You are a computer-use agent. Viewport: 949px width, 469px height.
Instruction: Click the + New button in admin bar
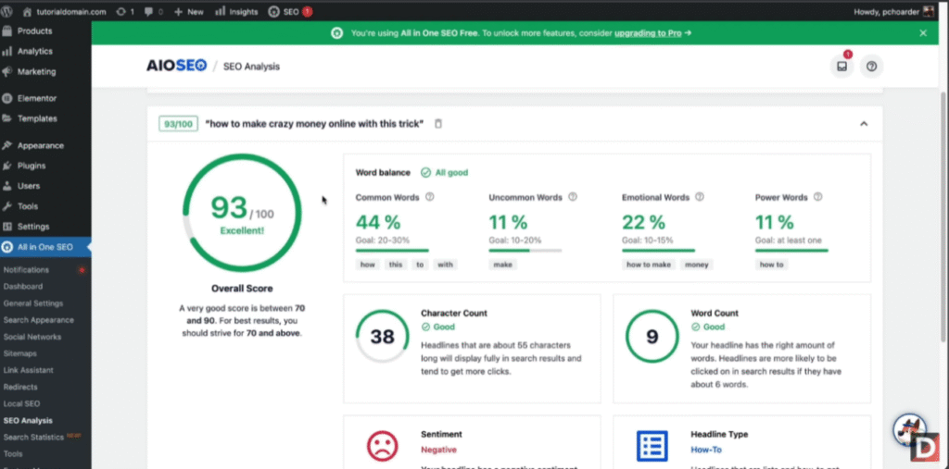pyautogui.click(x=188, y=11)
